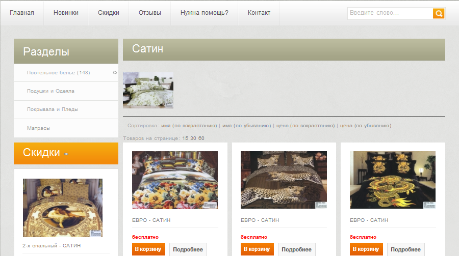Open the Скидки menu item

pyautogui.click(x=109, y=13)
